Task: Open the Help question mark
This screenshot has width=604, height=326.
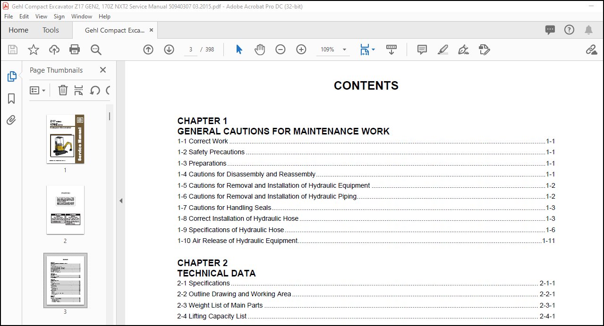Action: click(x=570, y=30)
